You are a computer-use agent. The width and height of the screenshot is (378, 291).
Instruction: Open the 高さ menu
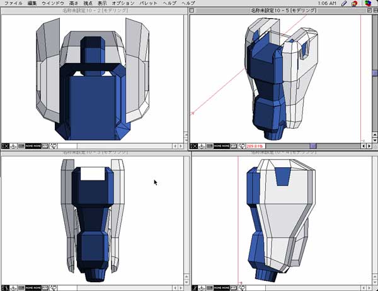pos(74,3)
